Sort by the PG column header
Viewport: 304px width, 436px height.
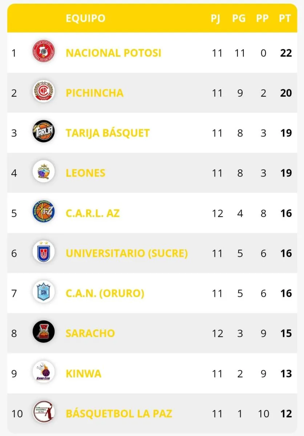coord(239,19)
